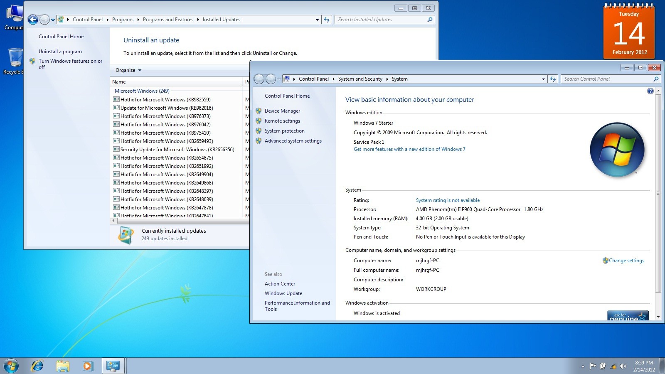This screenshot has width=665, height=374.
Task: Click the Name column header
Action: click(177, 82)
